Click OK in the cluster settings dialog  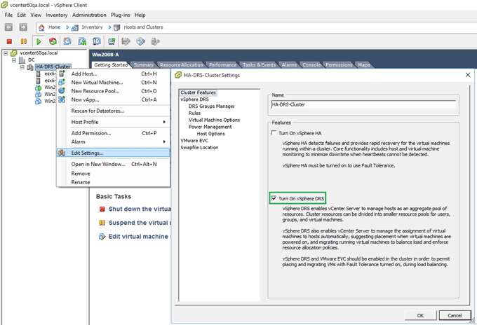(x=420, y=315)
